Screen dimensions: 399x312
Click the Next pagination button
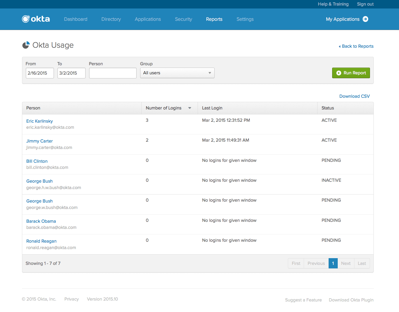(346, 263)
